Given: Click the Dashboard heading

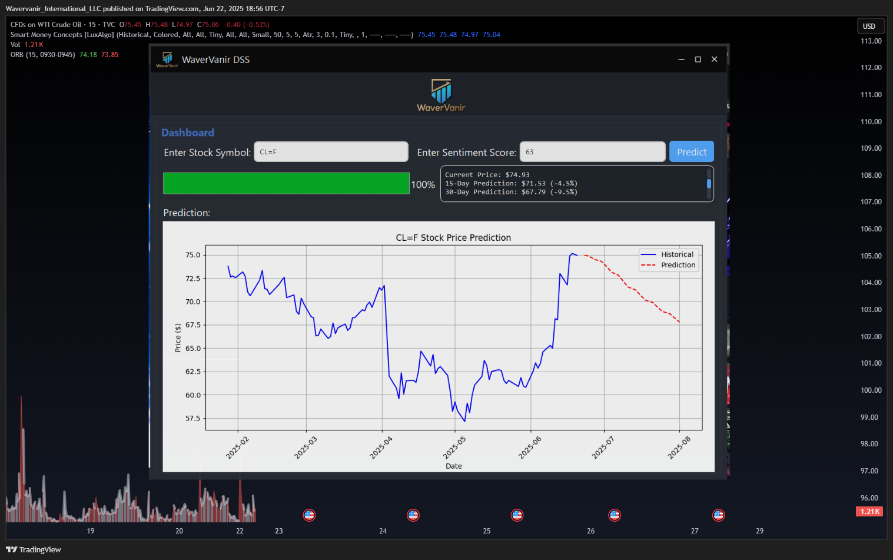Looking at the screenshot, I should 188,132.
